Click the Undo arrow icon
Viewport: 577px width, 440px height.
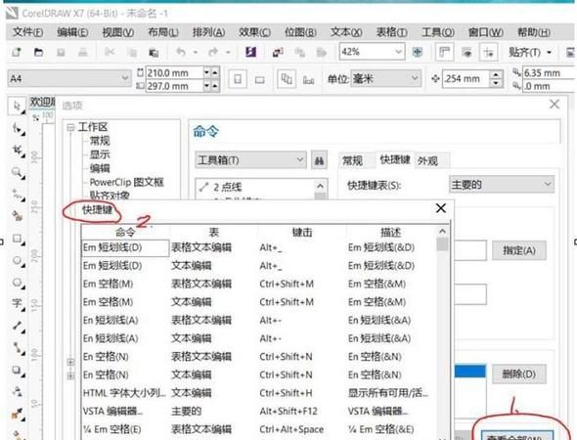point(181,52)
